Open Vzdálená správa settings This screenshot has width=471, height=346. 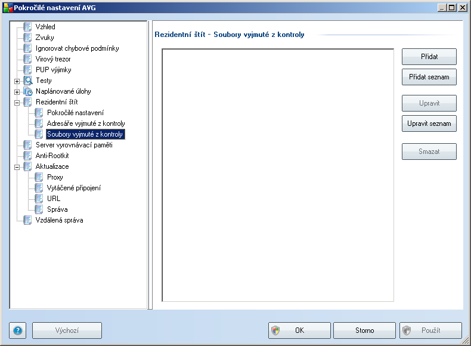click(x=59, y=220)
